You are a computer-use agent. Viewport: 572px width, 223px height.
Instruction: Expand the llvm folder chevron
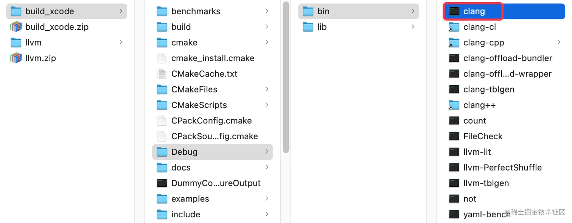pyautogui.click(x=121, y=42)
